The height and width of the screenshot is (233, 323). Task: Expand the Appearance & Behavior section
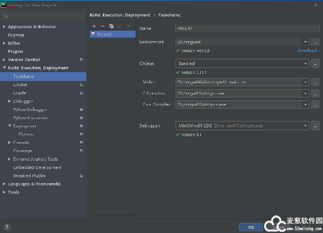tap(4, 26)
